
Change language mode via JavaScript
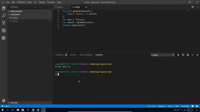pyautogui.click(x=185, y=106)
